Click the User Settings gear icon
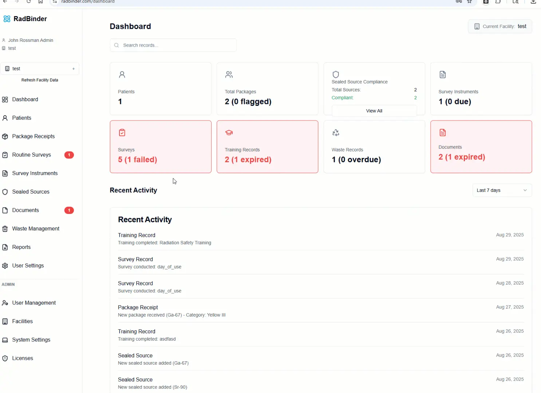The image size is (541, 393). click(5, 266)
